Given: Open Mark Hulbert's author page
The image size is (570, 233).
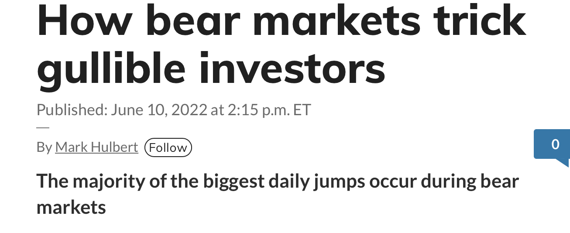Looking at the screenshot, I should pyautogui.click(x=96, y=147).
